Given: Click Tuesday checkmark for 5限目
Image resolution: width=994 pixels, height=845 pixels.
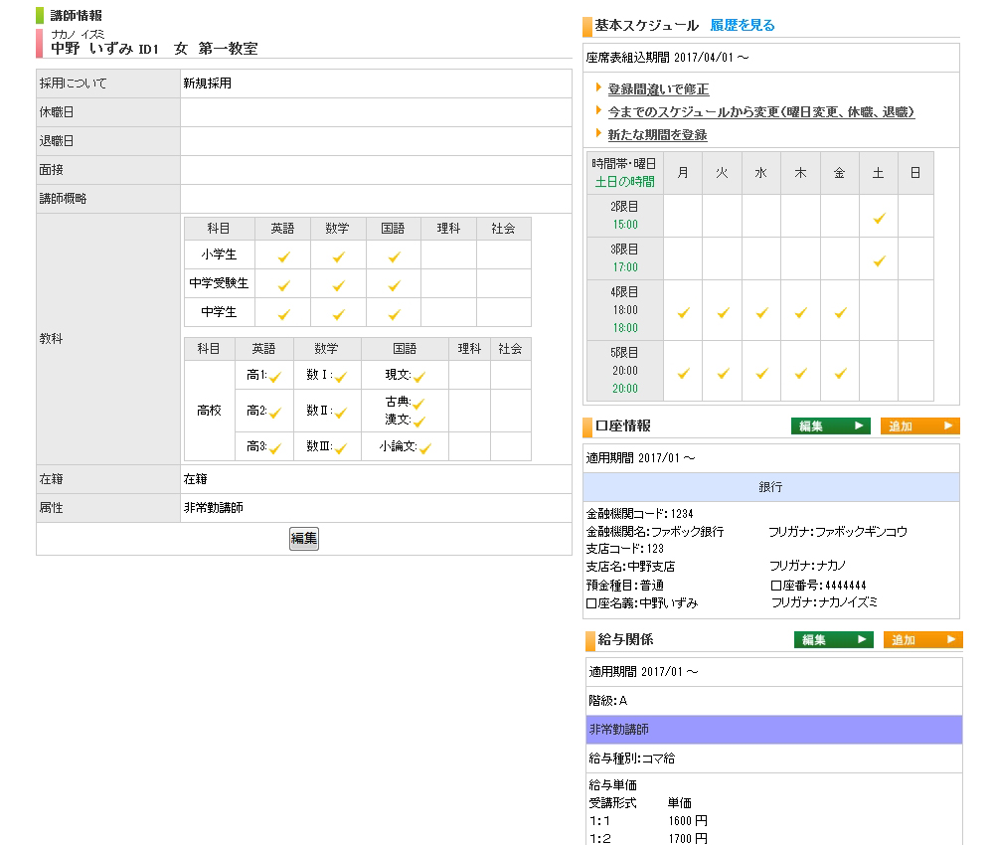Looking at the screenshot, I should point(723,374).
